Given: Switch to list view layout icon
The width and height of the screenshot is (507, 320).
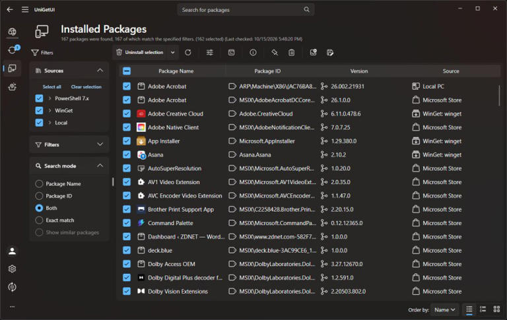Looking at the screenshot, I should 469,309.
